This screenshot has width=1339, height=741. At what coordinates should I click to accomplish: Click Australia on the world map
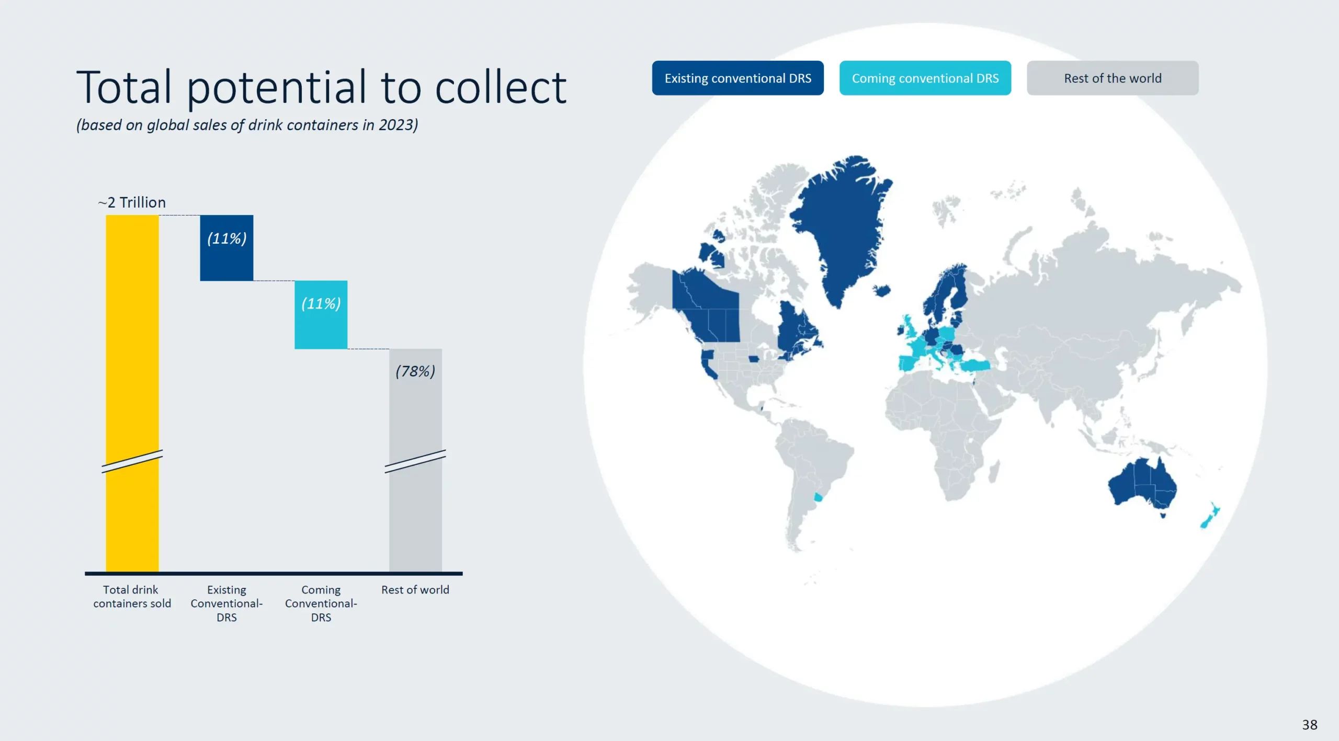click(x=1143, y=485)
